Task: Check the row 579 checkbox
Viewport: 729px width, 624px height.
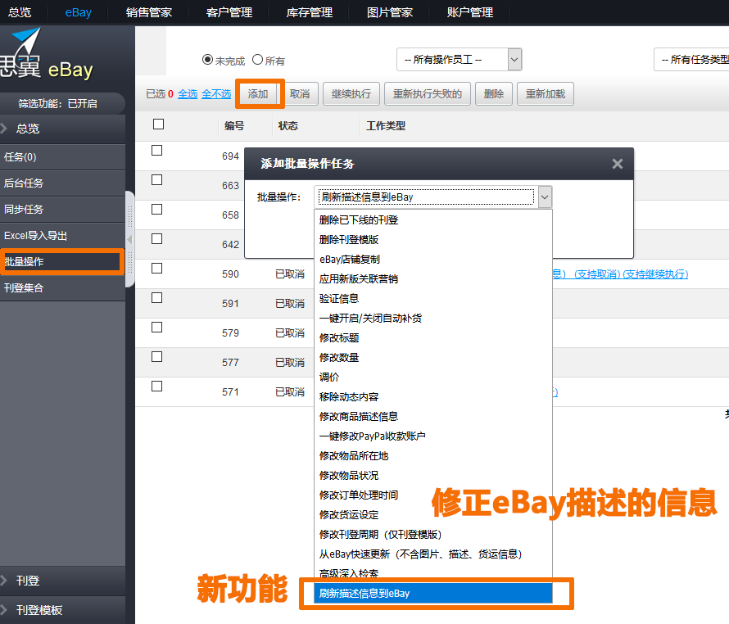Action: 157,328
